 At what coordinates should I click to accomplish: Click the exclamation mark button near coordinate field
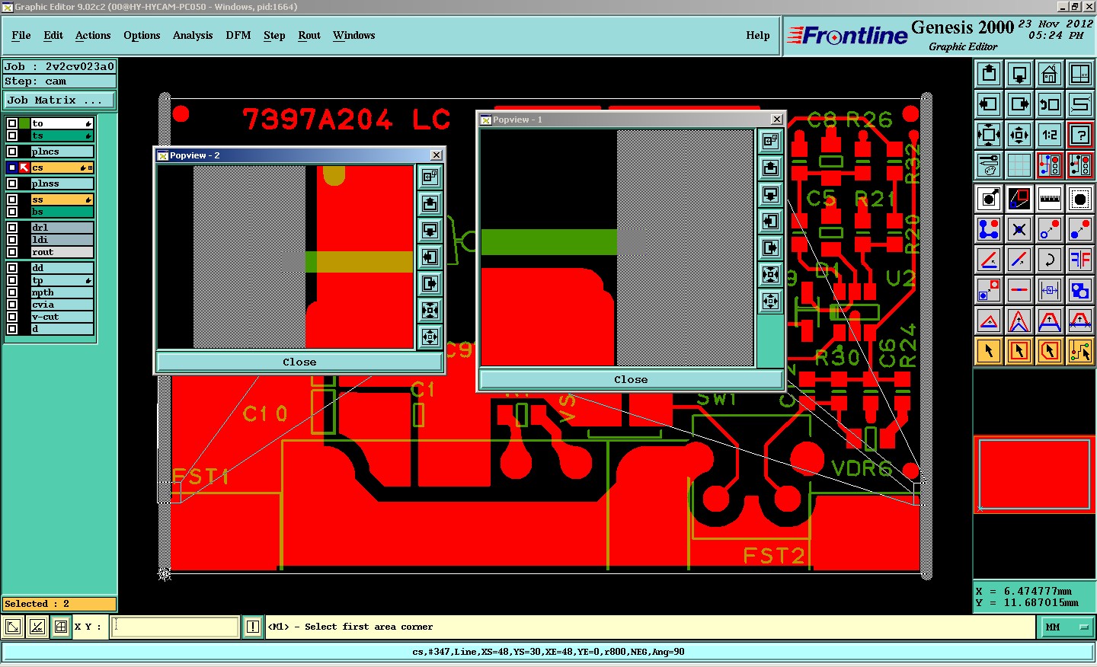[253, 627]
